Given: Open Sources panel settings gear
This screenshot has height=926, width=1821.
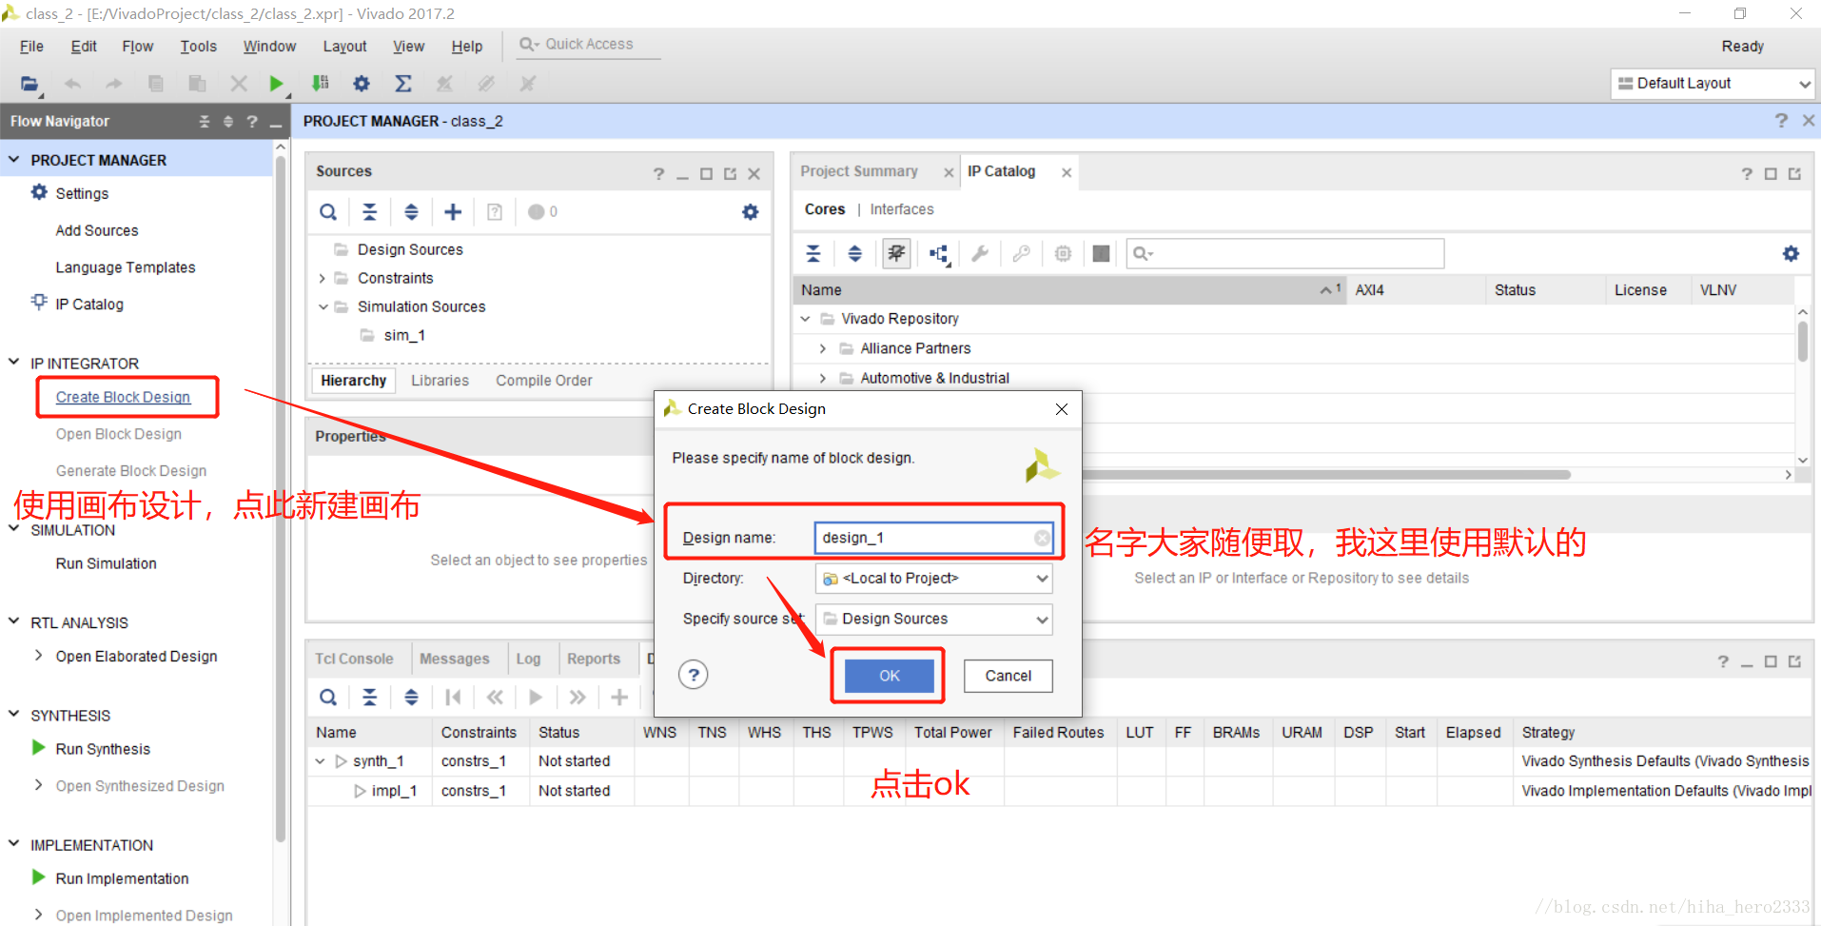Looking at the screenshot, I should (751, 212).
